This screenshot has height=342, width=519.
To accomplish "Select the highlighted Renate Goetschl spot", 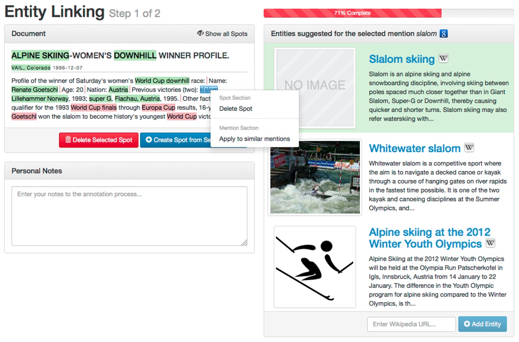I will (33, 89).
